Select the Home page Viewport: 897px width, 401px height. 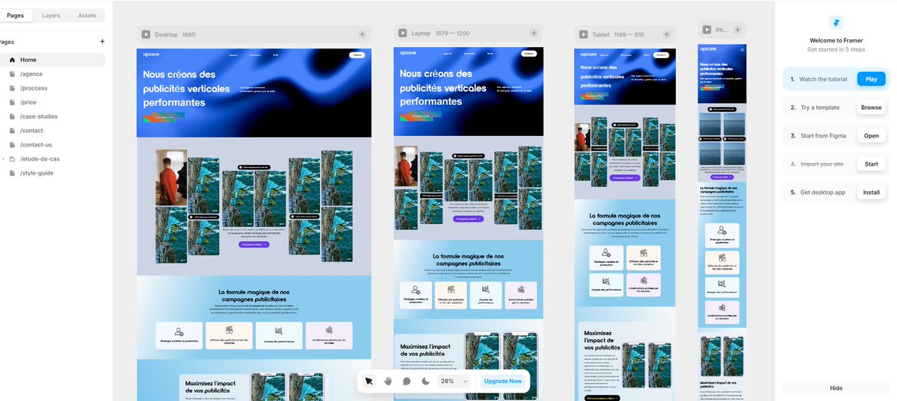pyautogui.click(x=52, y=60)
